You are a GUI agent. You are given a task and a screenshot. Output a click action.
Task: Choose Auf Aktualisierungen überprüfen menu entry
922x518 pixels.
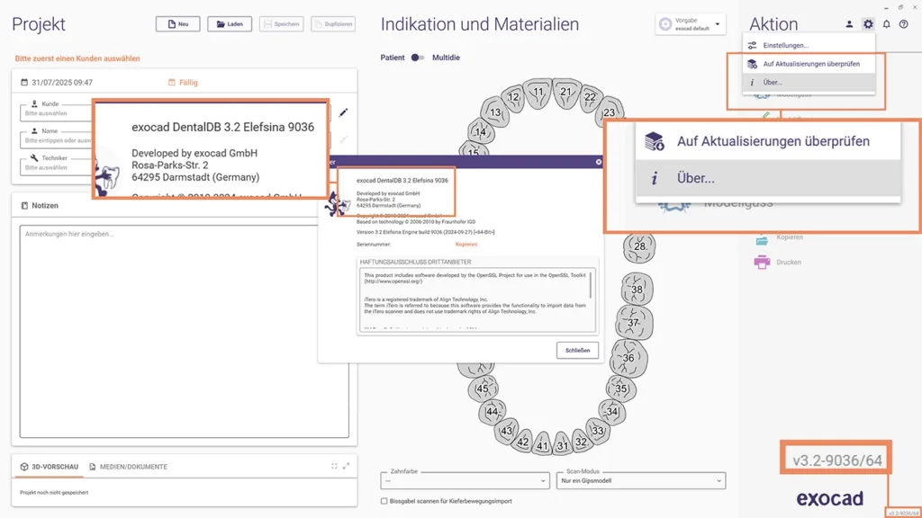pos(810,64)
